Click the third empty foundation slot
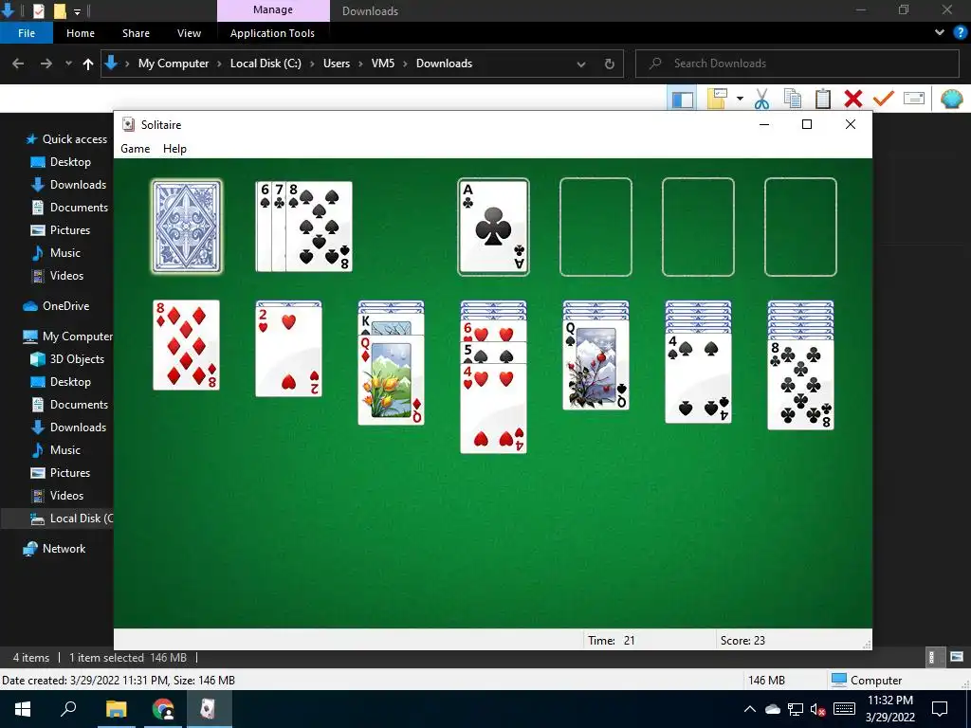Viewport: 971px width, 728px height. tap(699, 227)
